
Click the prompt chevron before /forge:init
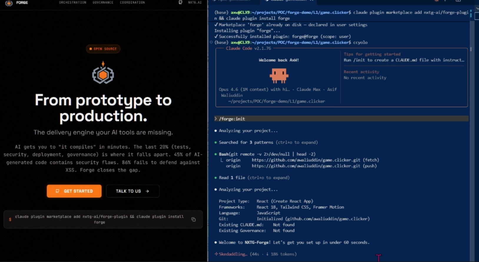(216, 119)
